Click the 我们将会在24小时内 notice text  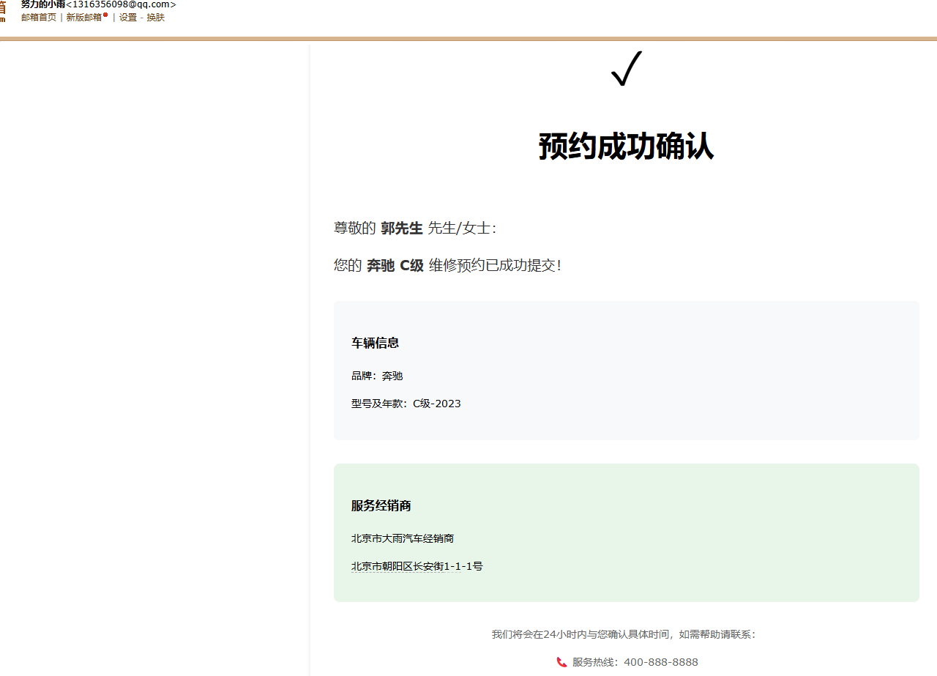(624, 634)
